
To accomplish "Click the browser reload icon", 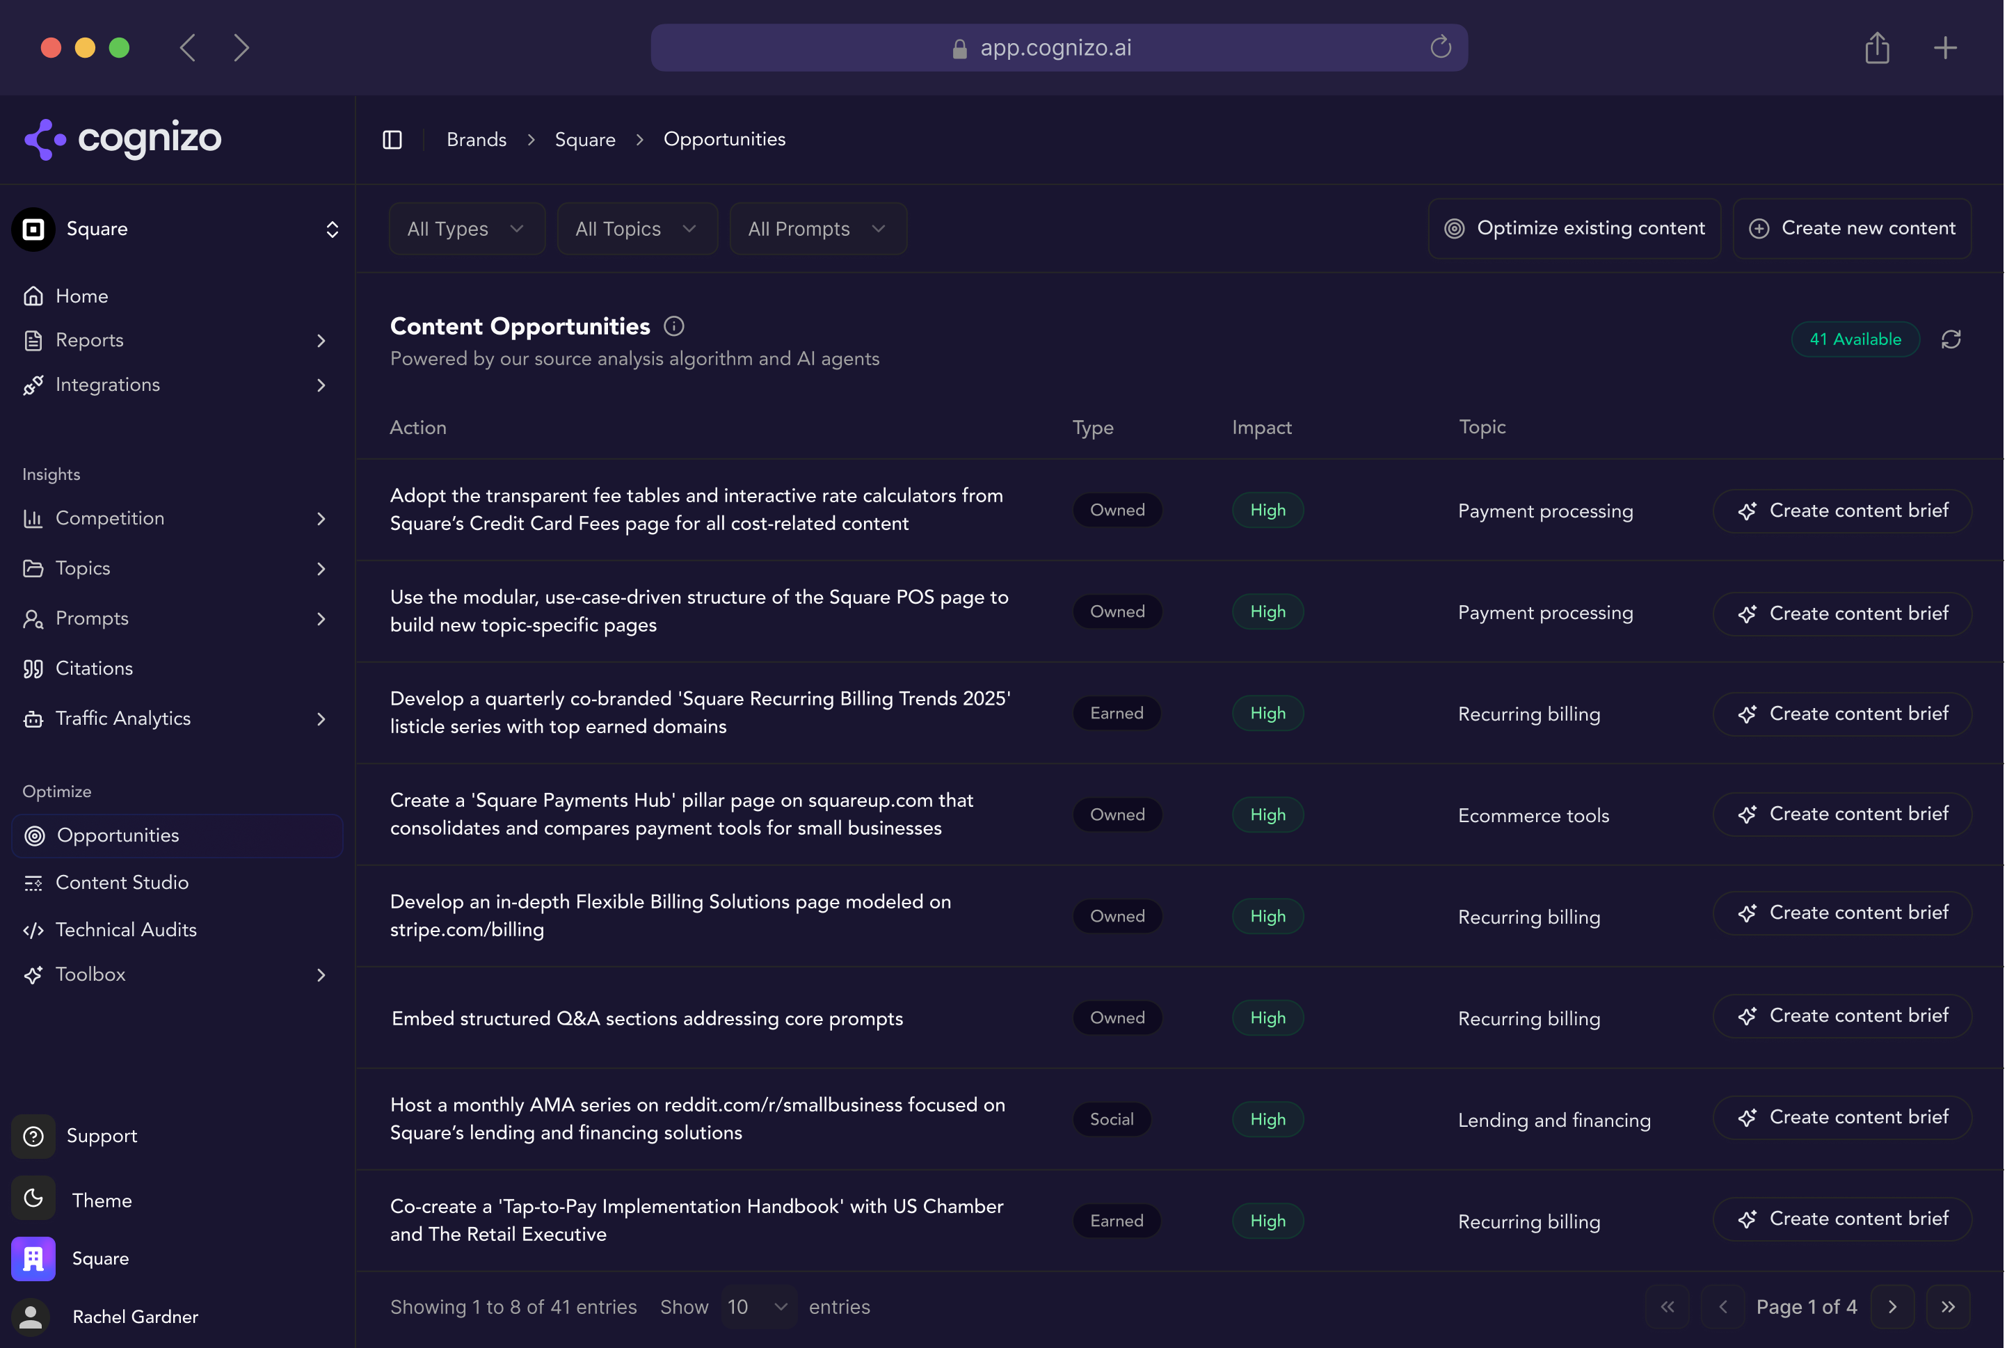I will (1440, 47).
